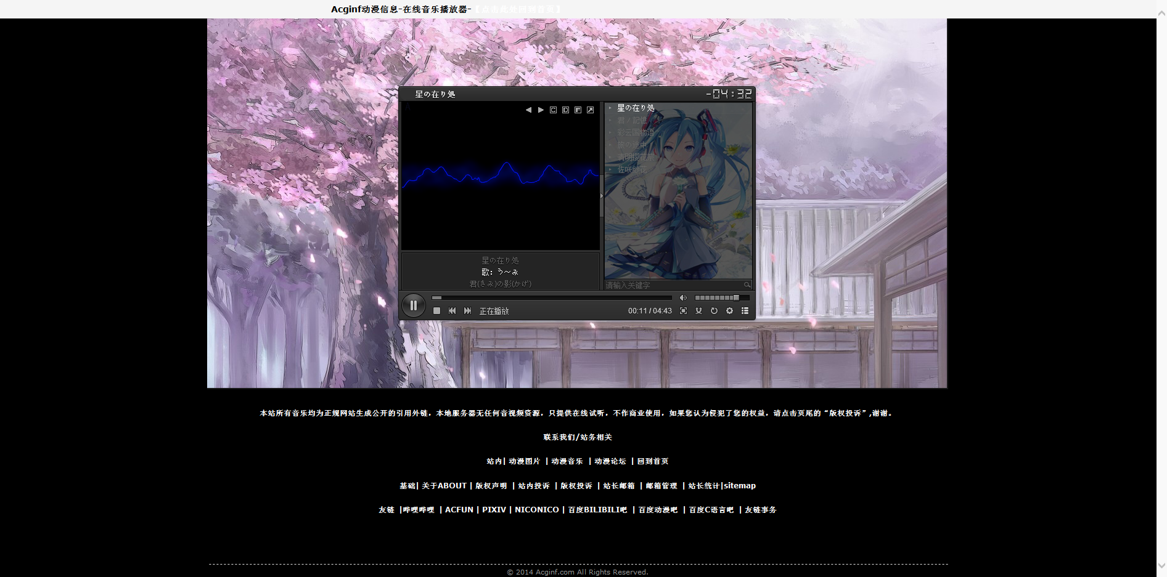Click the left arrow in visualizer toolbar

pyautogui.click(x=528, y=110)
